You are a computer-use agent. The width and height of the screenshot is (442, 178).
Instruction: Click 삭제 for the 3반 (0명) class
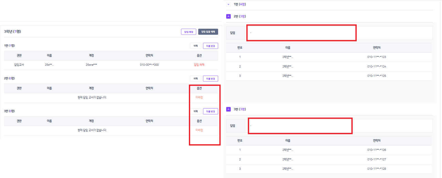coord(195,111)
